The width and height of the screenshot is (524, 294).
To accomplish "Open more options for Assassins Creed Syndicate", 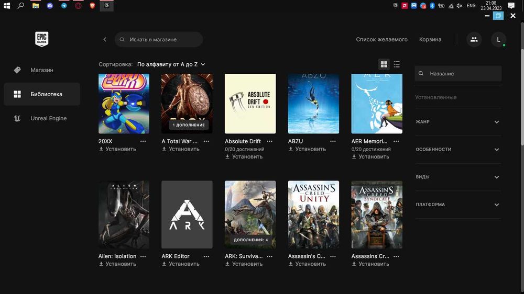I will point(396,256).
